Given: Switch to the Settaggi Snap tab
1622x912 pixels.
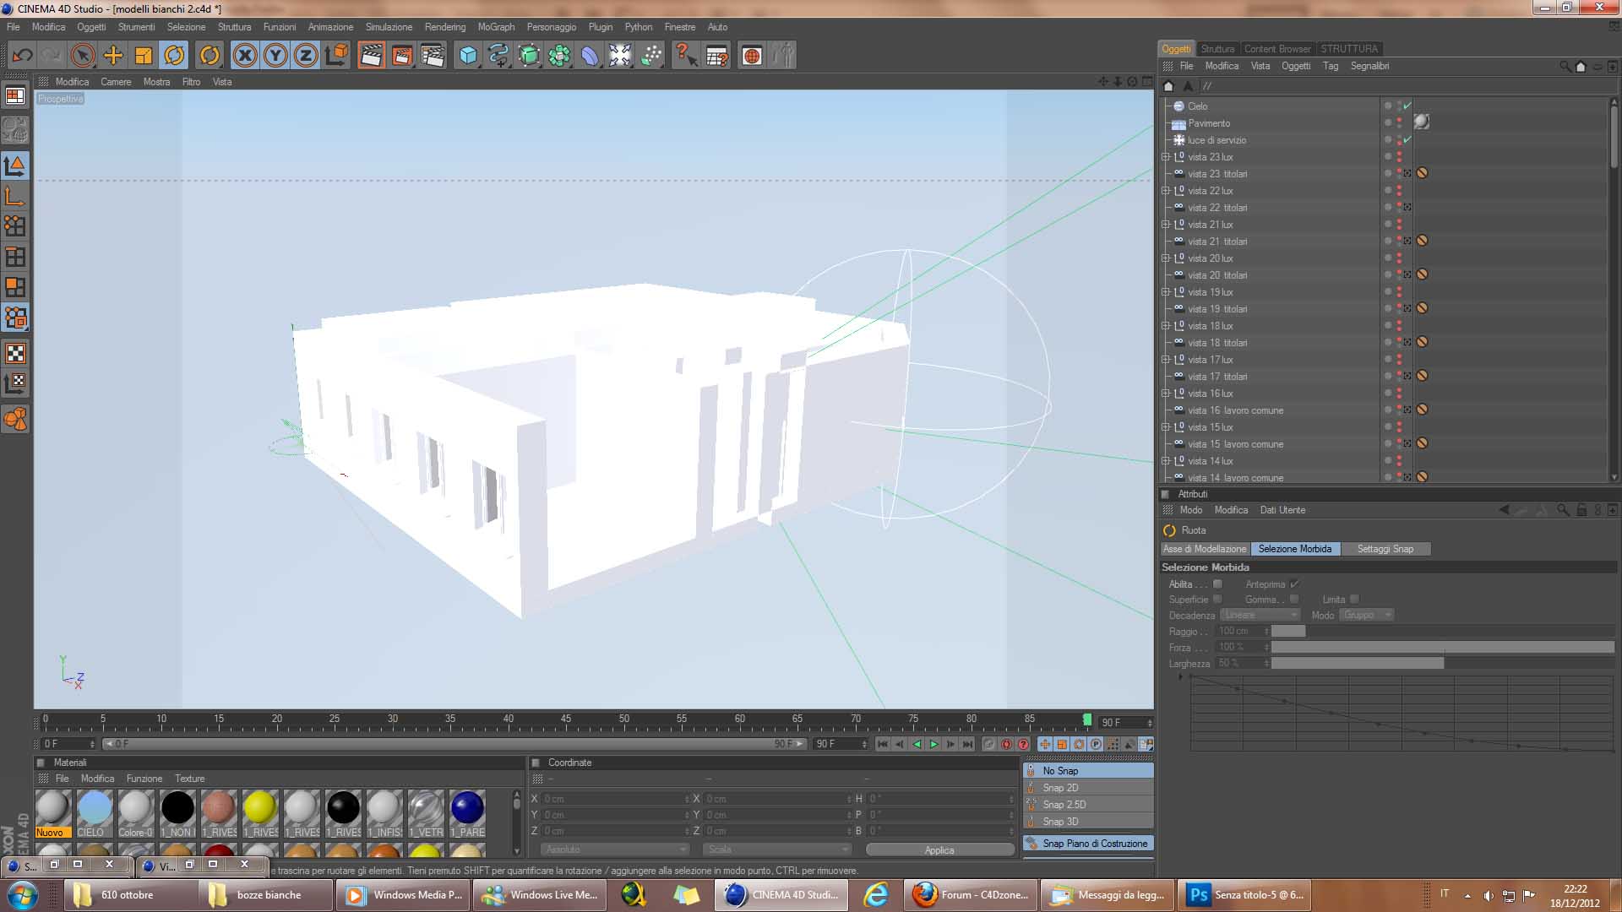Looking at the screenshot, I should pyautogui.click(x=1385, y=549).
